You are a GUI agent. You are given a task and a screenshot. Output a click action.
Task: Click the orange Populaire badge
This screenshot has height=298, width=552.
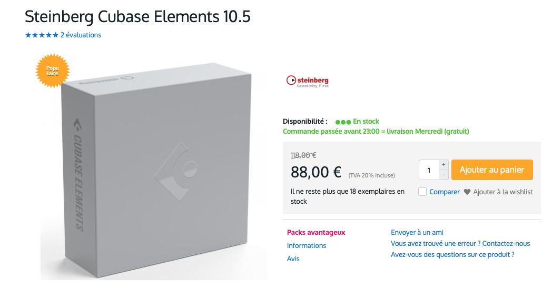(x=53, y=71)
